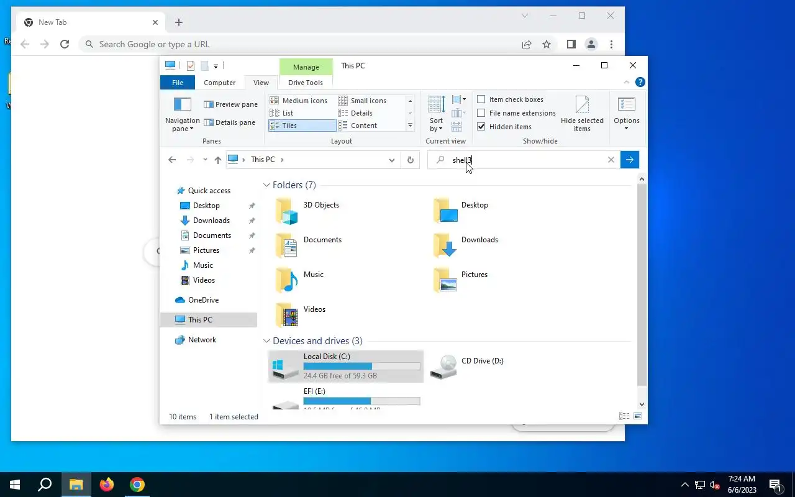Viewport: 795px width, 497px height.
Task: Switch to the Computer ribbon tab
Action: coord(220,83)
